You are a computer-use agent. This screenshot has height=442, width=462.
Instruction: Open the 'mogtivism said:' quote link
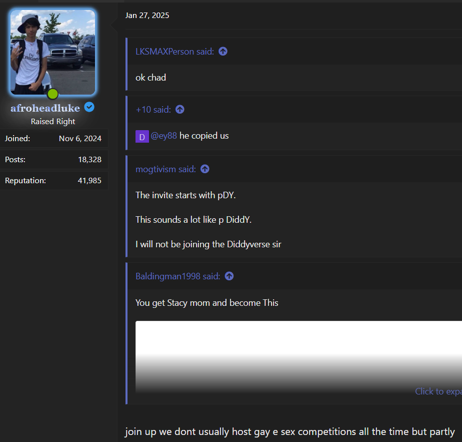click(165, 169)
